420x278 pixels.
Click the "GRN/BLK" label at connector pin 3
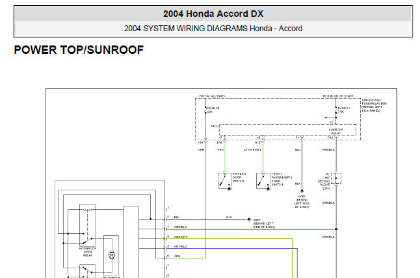coord(180,227)
